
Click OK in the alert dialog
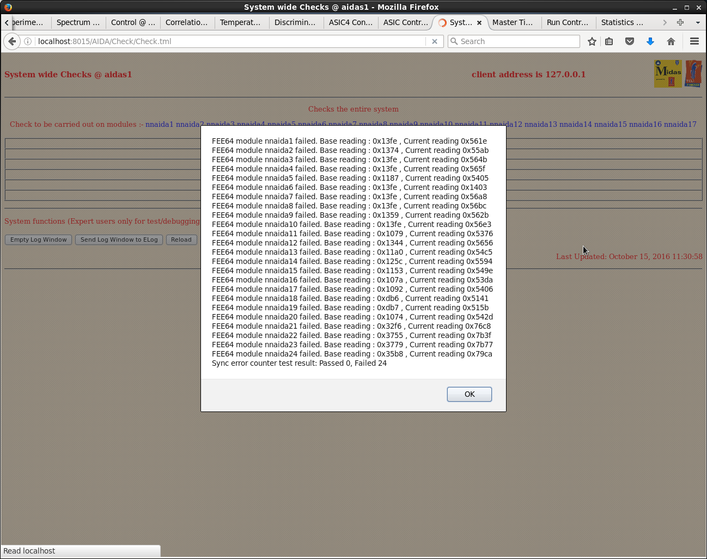pyautogui.click(x=470, y=394)
